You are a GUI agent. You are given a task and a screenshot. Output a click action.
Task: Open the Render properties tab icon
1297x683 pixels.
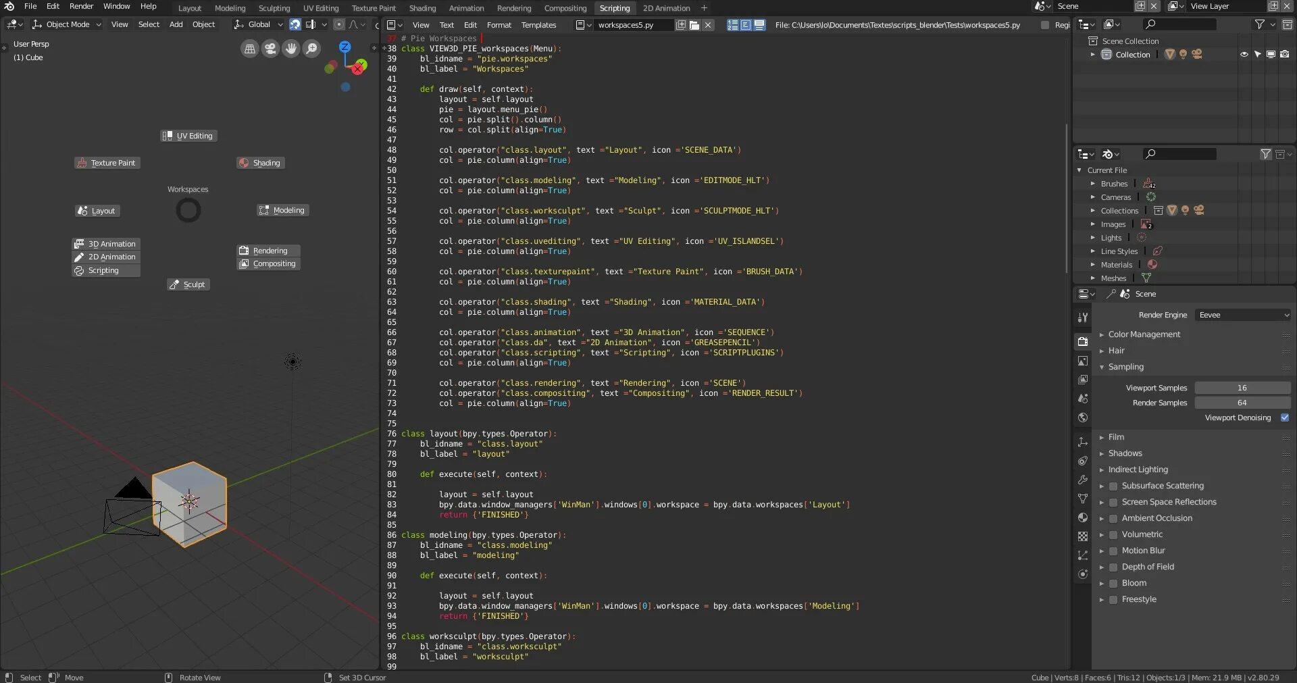pos(1083,341)
